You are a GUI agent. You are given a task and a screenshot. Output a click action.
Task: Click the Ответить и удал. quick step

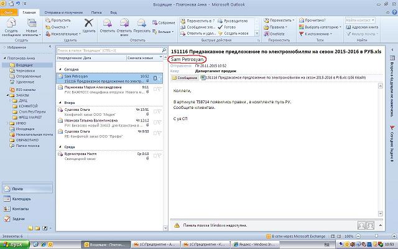(198, 33)
